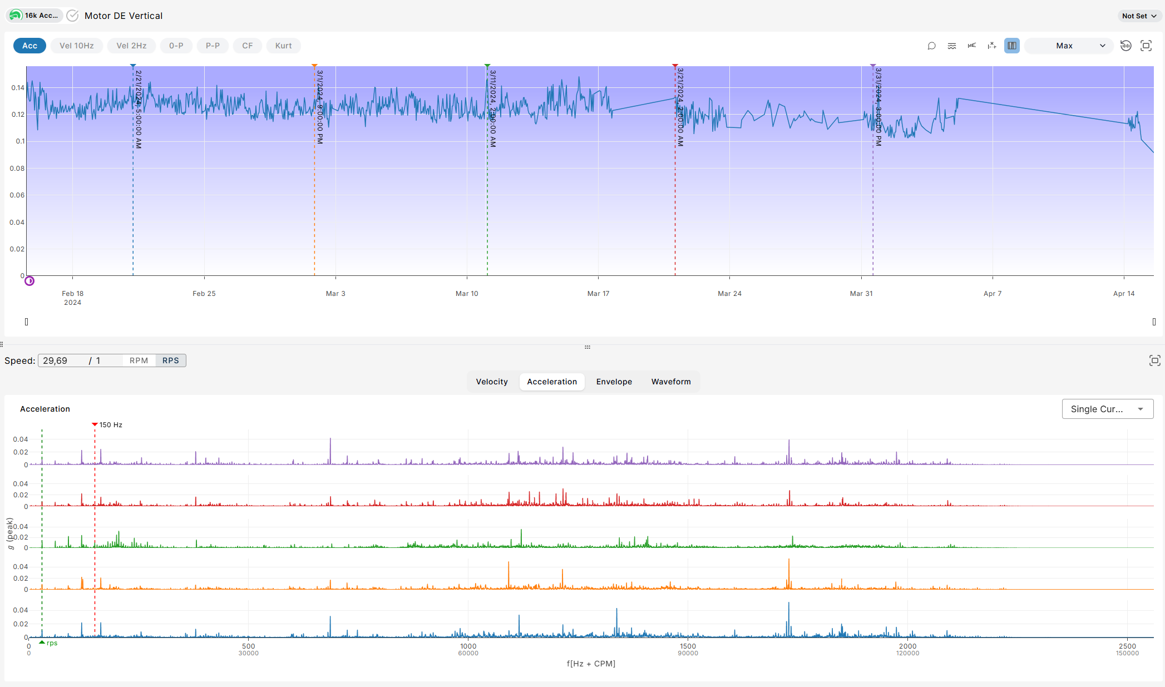Expand the Single Cursor dropdown

tap(1107, 409)
